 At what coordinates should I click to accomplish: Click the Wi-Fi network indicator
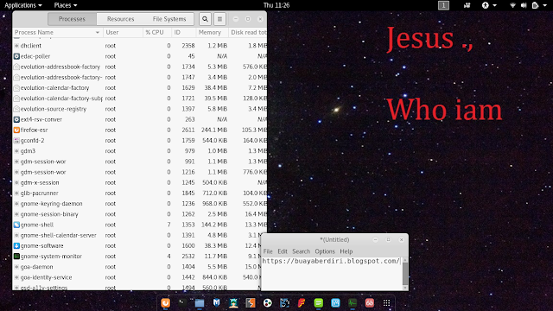[512, 5]
